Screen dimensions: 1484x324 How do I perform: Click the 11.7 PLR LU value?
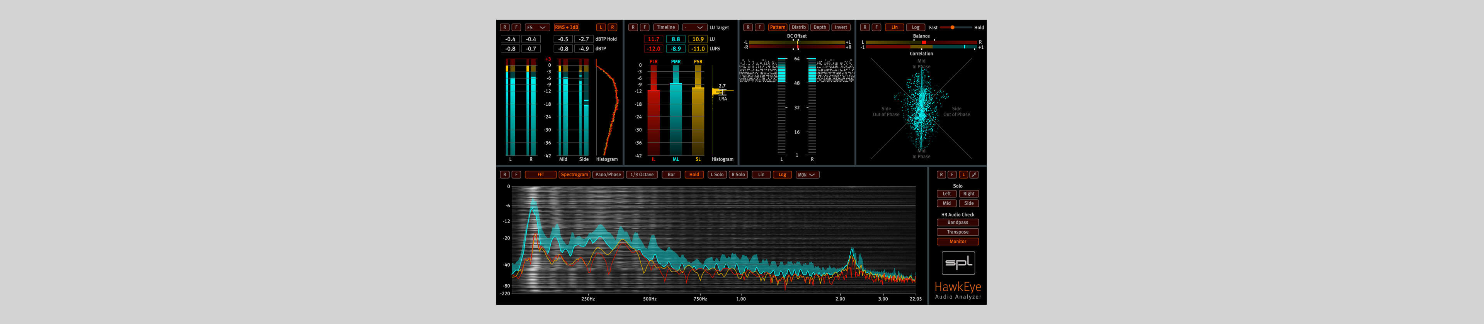click(x=653, y=39)
